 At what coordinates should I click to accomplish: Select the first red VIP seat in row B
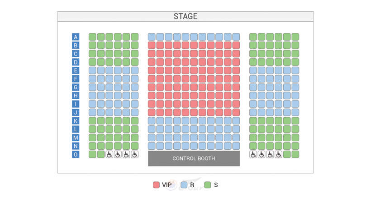click(x=152, y=45)
